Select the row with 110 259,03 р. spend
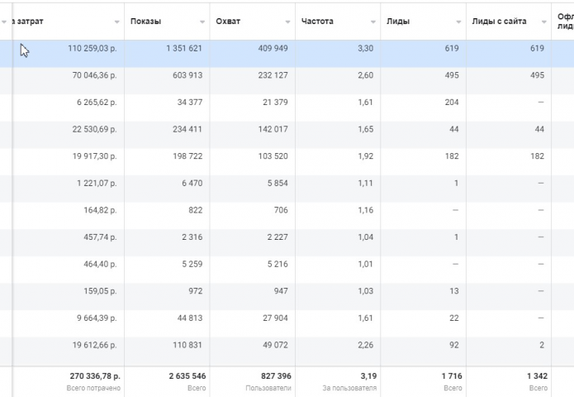 287,54
